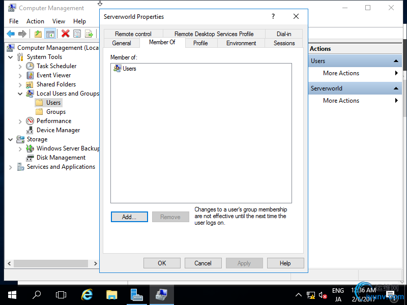Click the network status tray icon
This screenshot has height=305, width=407.
tap(311, 295)
